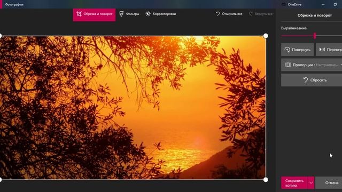The height and width of the screenshot is (192, 342).
Task: Open the Корректировки tab
Action: coord(161,14)
